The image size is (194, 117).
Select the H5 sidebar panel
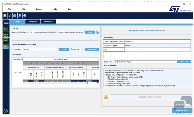point(6,46)
